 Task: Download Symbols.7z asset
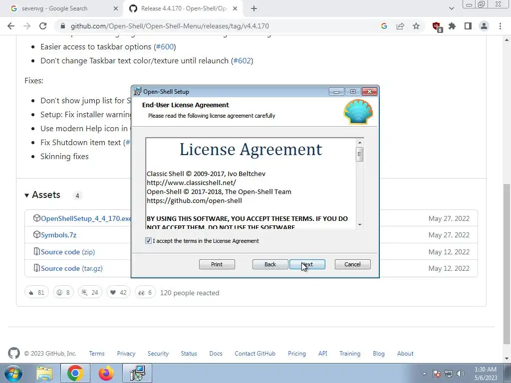[x=58, y=235]
